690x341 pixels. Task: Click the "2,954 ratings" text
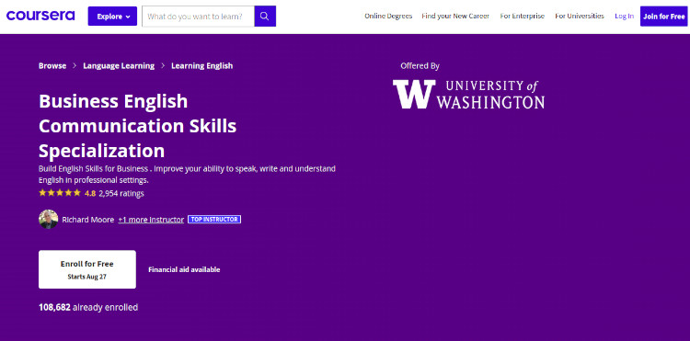121,193
